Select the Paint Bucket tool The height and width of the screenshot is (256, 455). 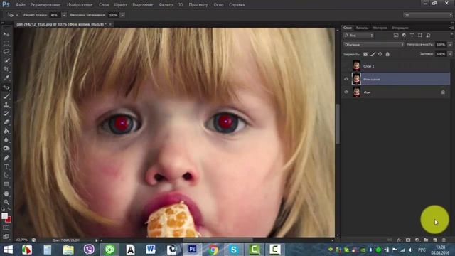pos(6,131)
